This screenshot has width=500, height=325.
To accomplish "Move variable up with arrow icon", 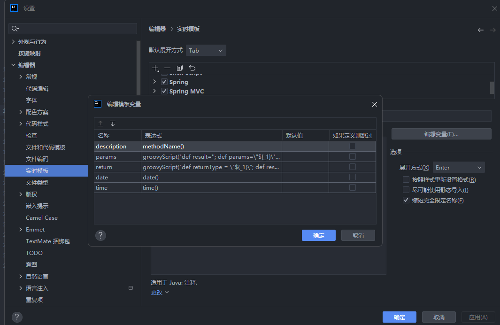I will [100, 124].
